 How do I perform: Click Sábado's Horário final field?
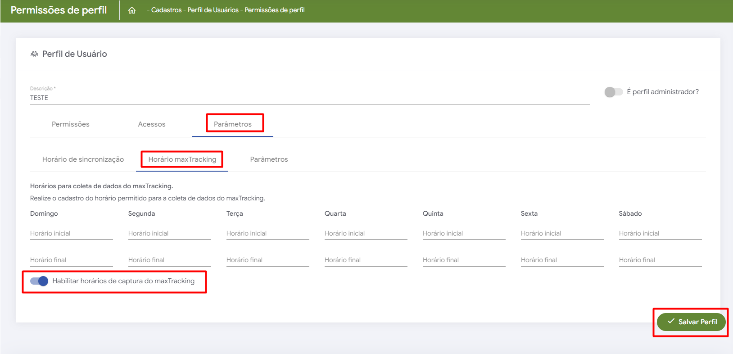pos(660,260)
